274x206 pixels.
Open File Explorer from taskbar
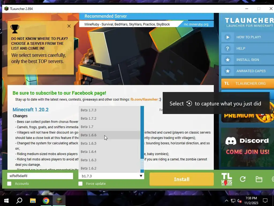(x=33, y=201)
